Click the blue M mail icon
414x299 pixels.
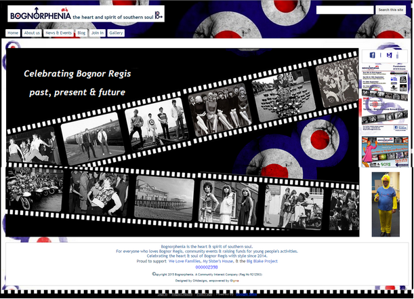(x=389, y=55)
